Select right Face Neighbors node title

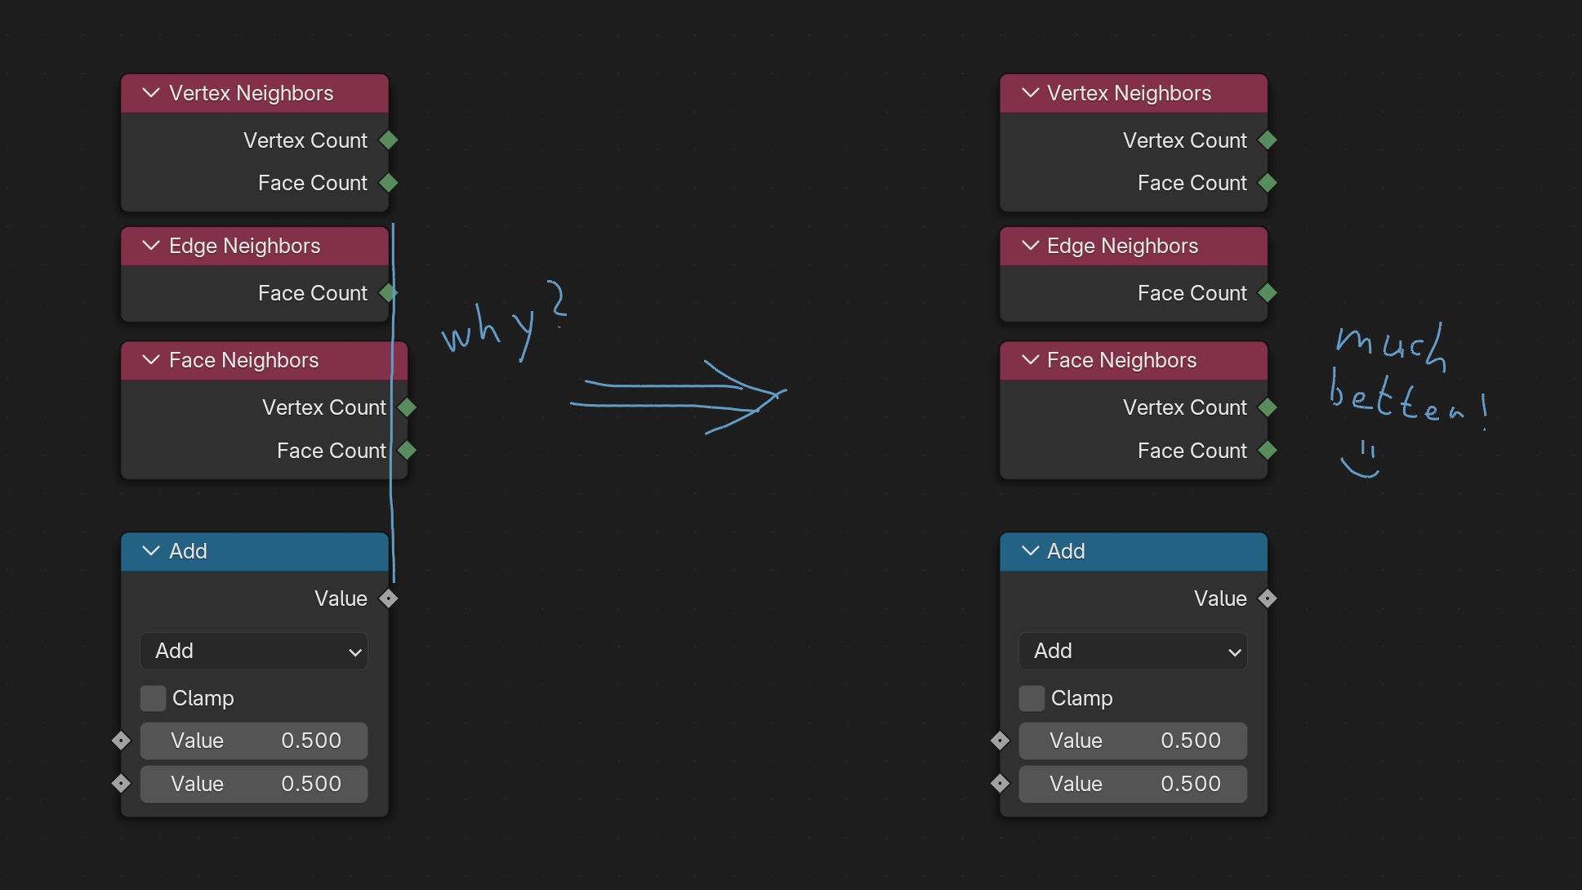click(x=1122, y=360)
